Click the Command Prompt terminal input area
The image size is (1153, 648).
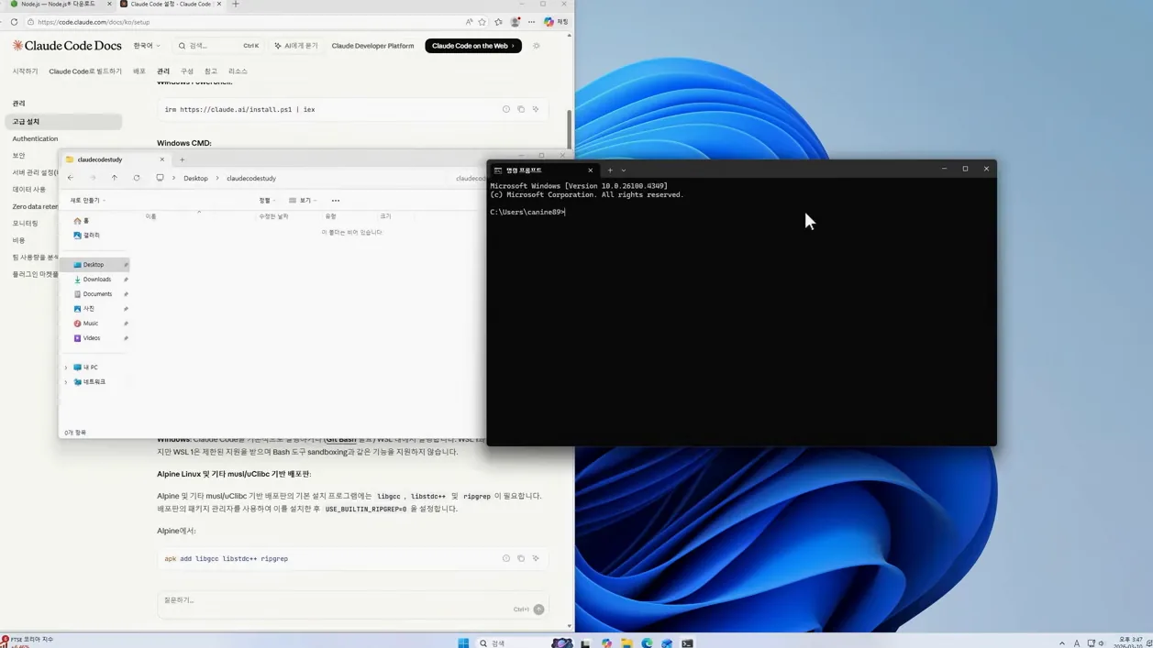(741, 312)
